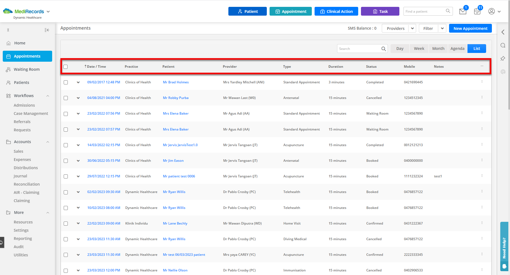This screenshot has width=510, height=275.
Task: Switch to Week view
Action: 419,49
